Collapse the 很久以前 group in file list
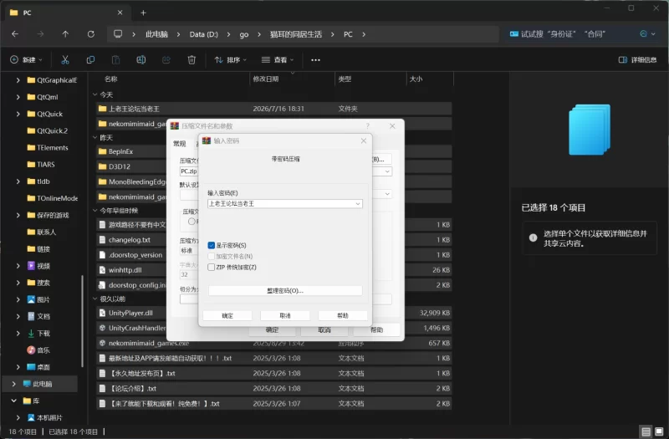This screenshot has width=669, height=439. [94, 299]
